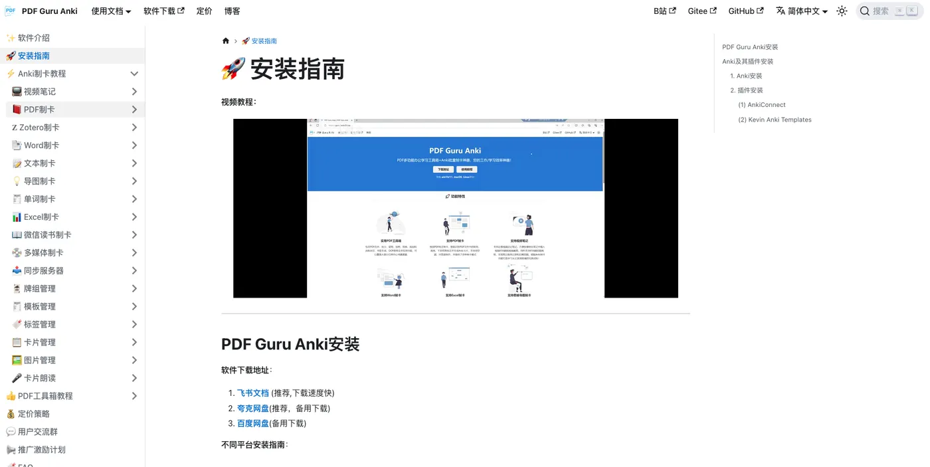
Task: Click the bar chart icon beside Excel制卡
Action: pyautogui.click(x=17, y=217)
